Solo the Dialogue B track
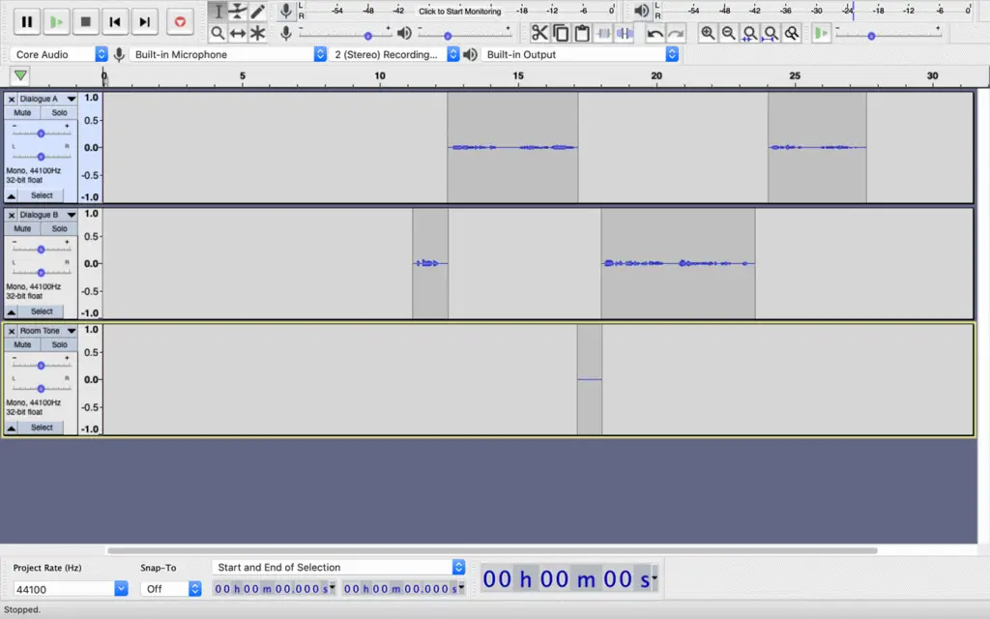The height and width of the screenshot is (619, 990). [x=59, y=228]
